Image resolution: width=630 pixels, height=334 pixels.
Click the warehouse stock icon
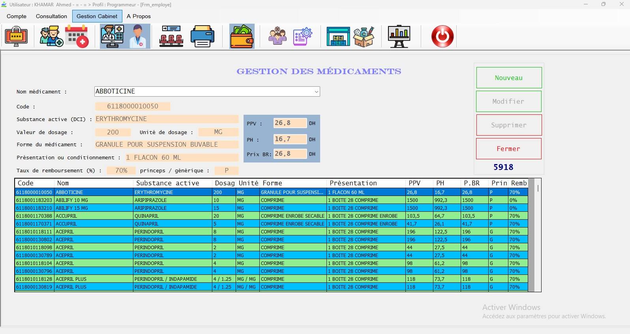pyautogui.click(x=338, y=36)
